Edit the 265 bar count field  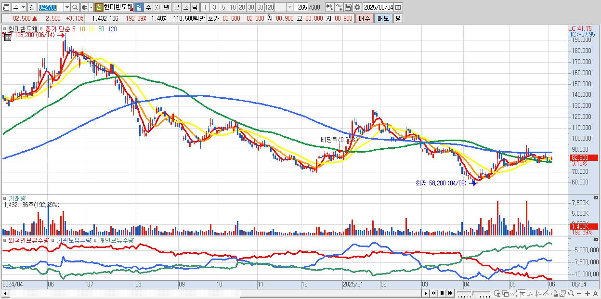301,7
